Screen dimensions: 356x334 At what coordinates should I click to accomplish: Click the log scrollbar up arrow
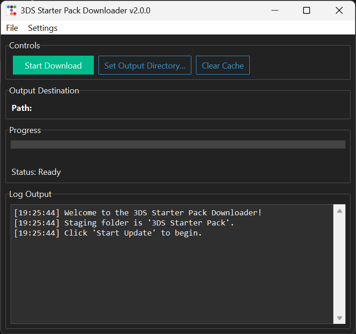[339, 211]
